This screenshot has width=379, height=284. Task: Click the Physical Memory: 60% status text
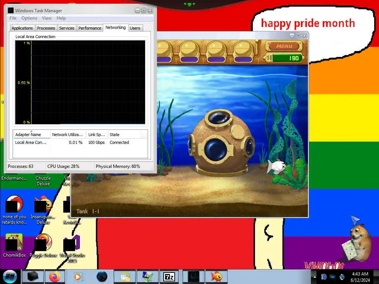click(118, 166)
